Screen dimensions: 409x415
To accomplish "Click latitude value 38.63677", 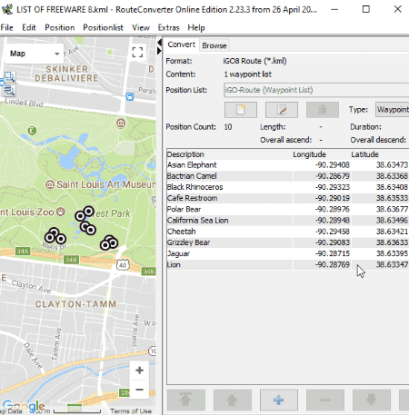I will [x=392, y=210].
